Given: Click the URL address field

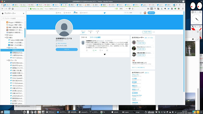Looking at the screenshot, I should click(79, 9).
